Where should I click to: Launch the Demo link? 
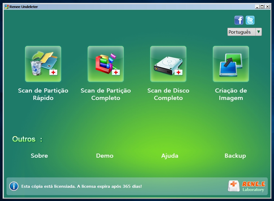click(x=105, y=156)
